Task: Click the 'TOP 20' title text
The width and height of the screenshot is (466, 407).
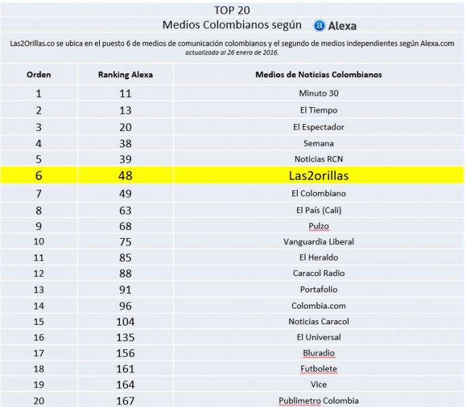Action: 232,9
